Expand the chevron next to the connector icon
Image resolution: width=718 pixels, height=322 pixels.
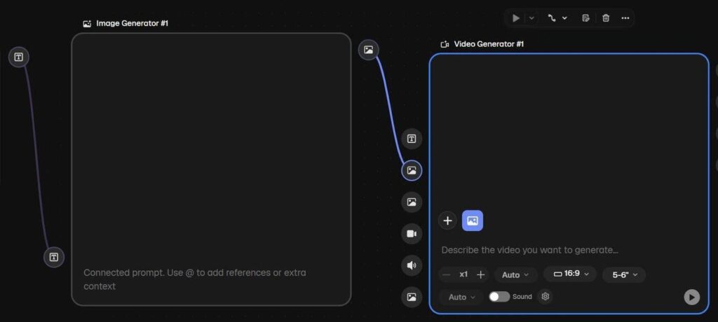[564, 17]
